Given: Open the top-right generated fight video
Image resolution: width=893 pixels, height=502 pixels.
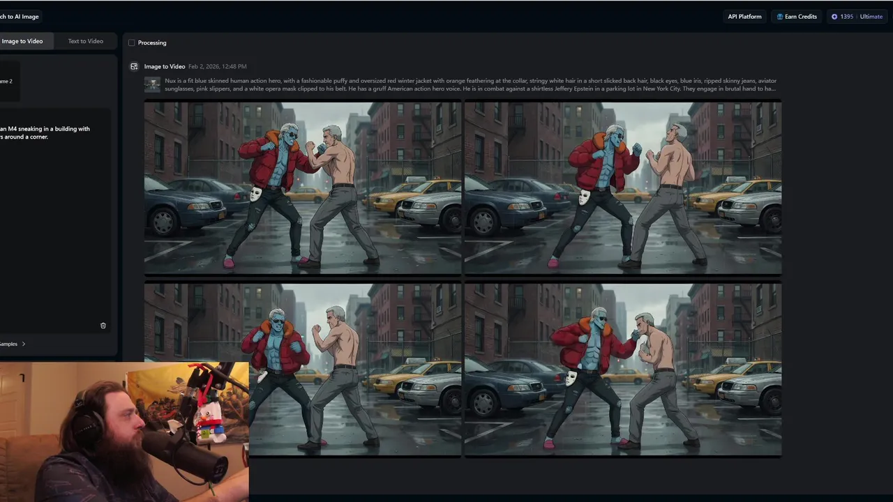Looking at the screenshot, I should (x=623, y=188).
